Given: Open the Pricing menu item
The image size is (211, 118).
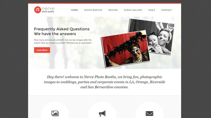Looking at the screenshot, I should point(113,10).
